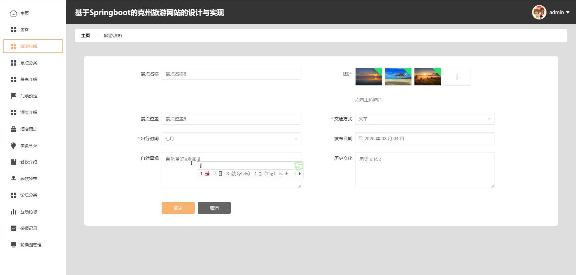Click the 轮播图管理 monitor icon

[x=13, y=245]
